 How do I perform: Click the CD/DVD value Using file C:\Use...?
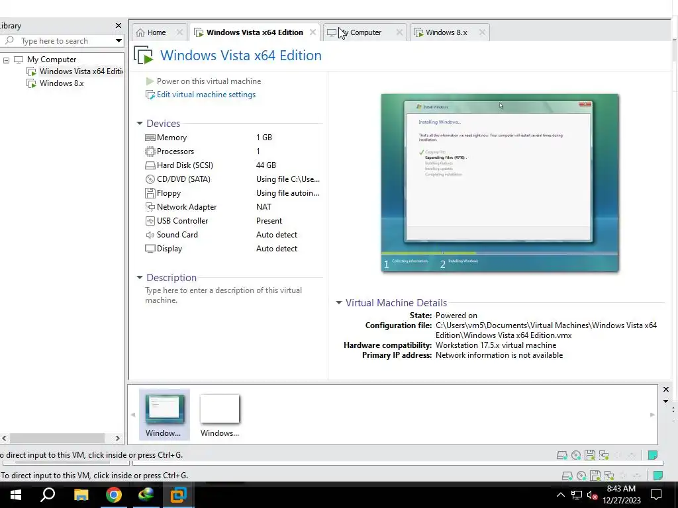click(x=288, y=179)
